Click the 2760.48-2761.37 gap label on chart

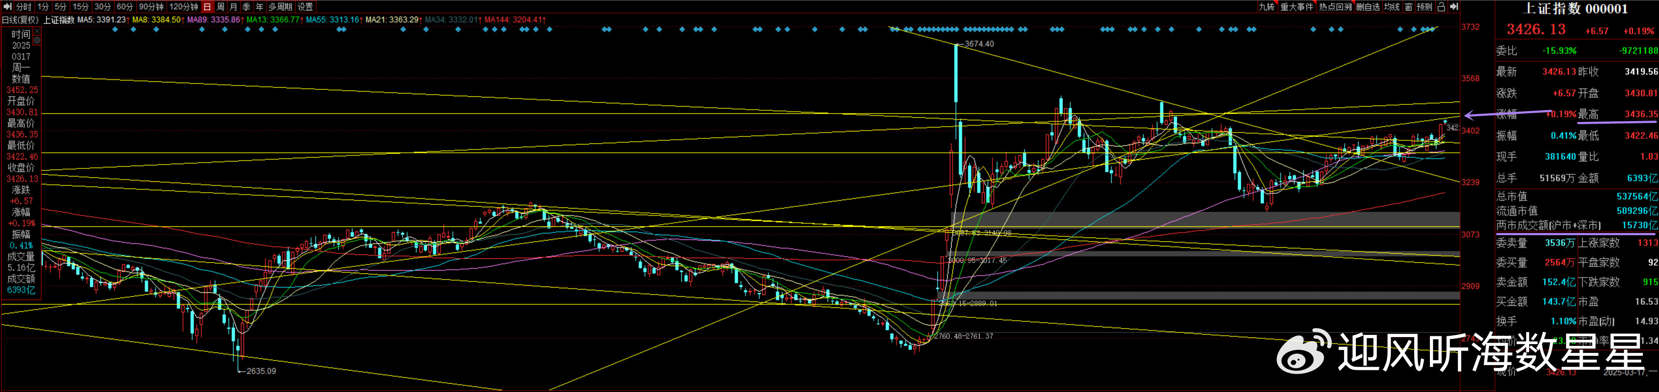pos(963,336)
